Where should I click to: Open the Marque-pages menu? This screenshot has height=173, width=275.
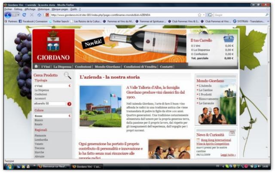tap(60, 9)
